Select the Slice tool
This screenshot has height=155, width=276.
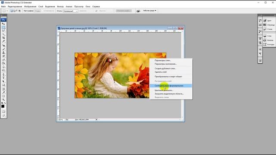point(3,41)
